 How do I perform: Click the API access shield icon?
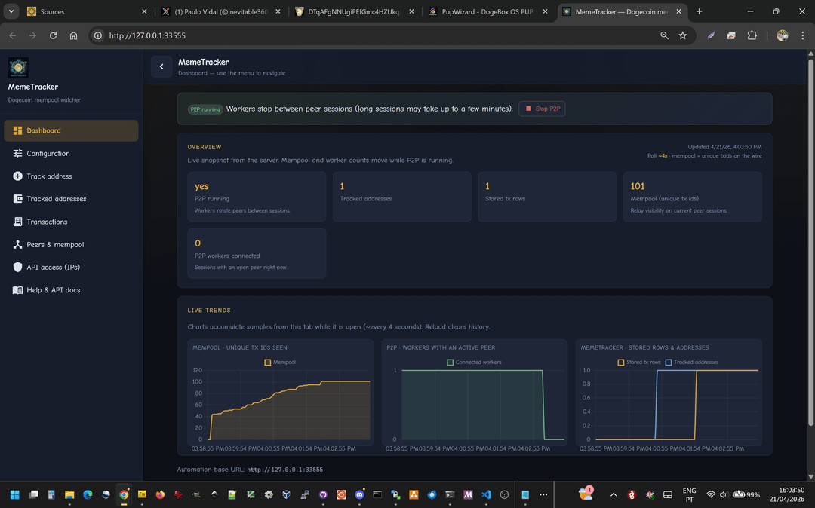pyautogui.click(x=18, y=268)
